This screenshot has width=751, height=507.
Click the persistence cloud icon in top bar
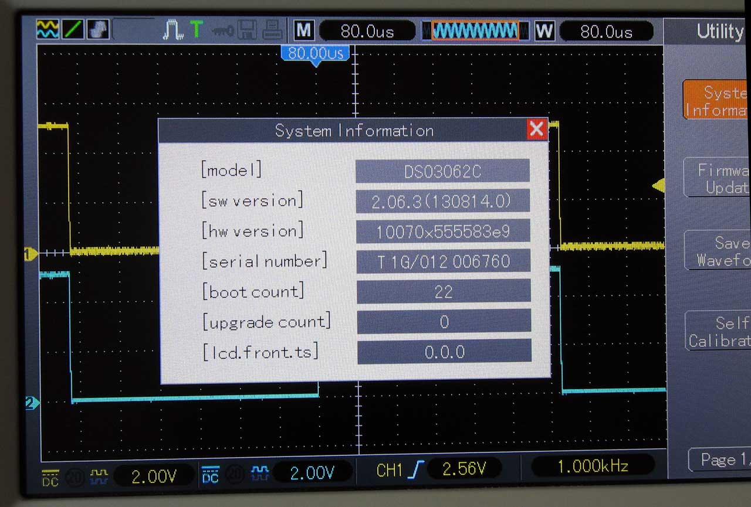pos(99,29)
